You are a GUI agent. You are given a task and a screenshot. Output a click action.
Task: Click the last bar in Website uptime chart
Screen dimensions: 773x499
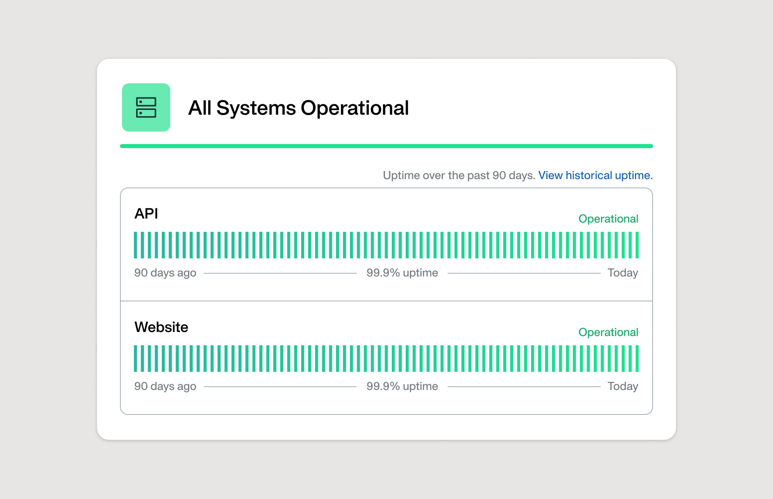637,359
